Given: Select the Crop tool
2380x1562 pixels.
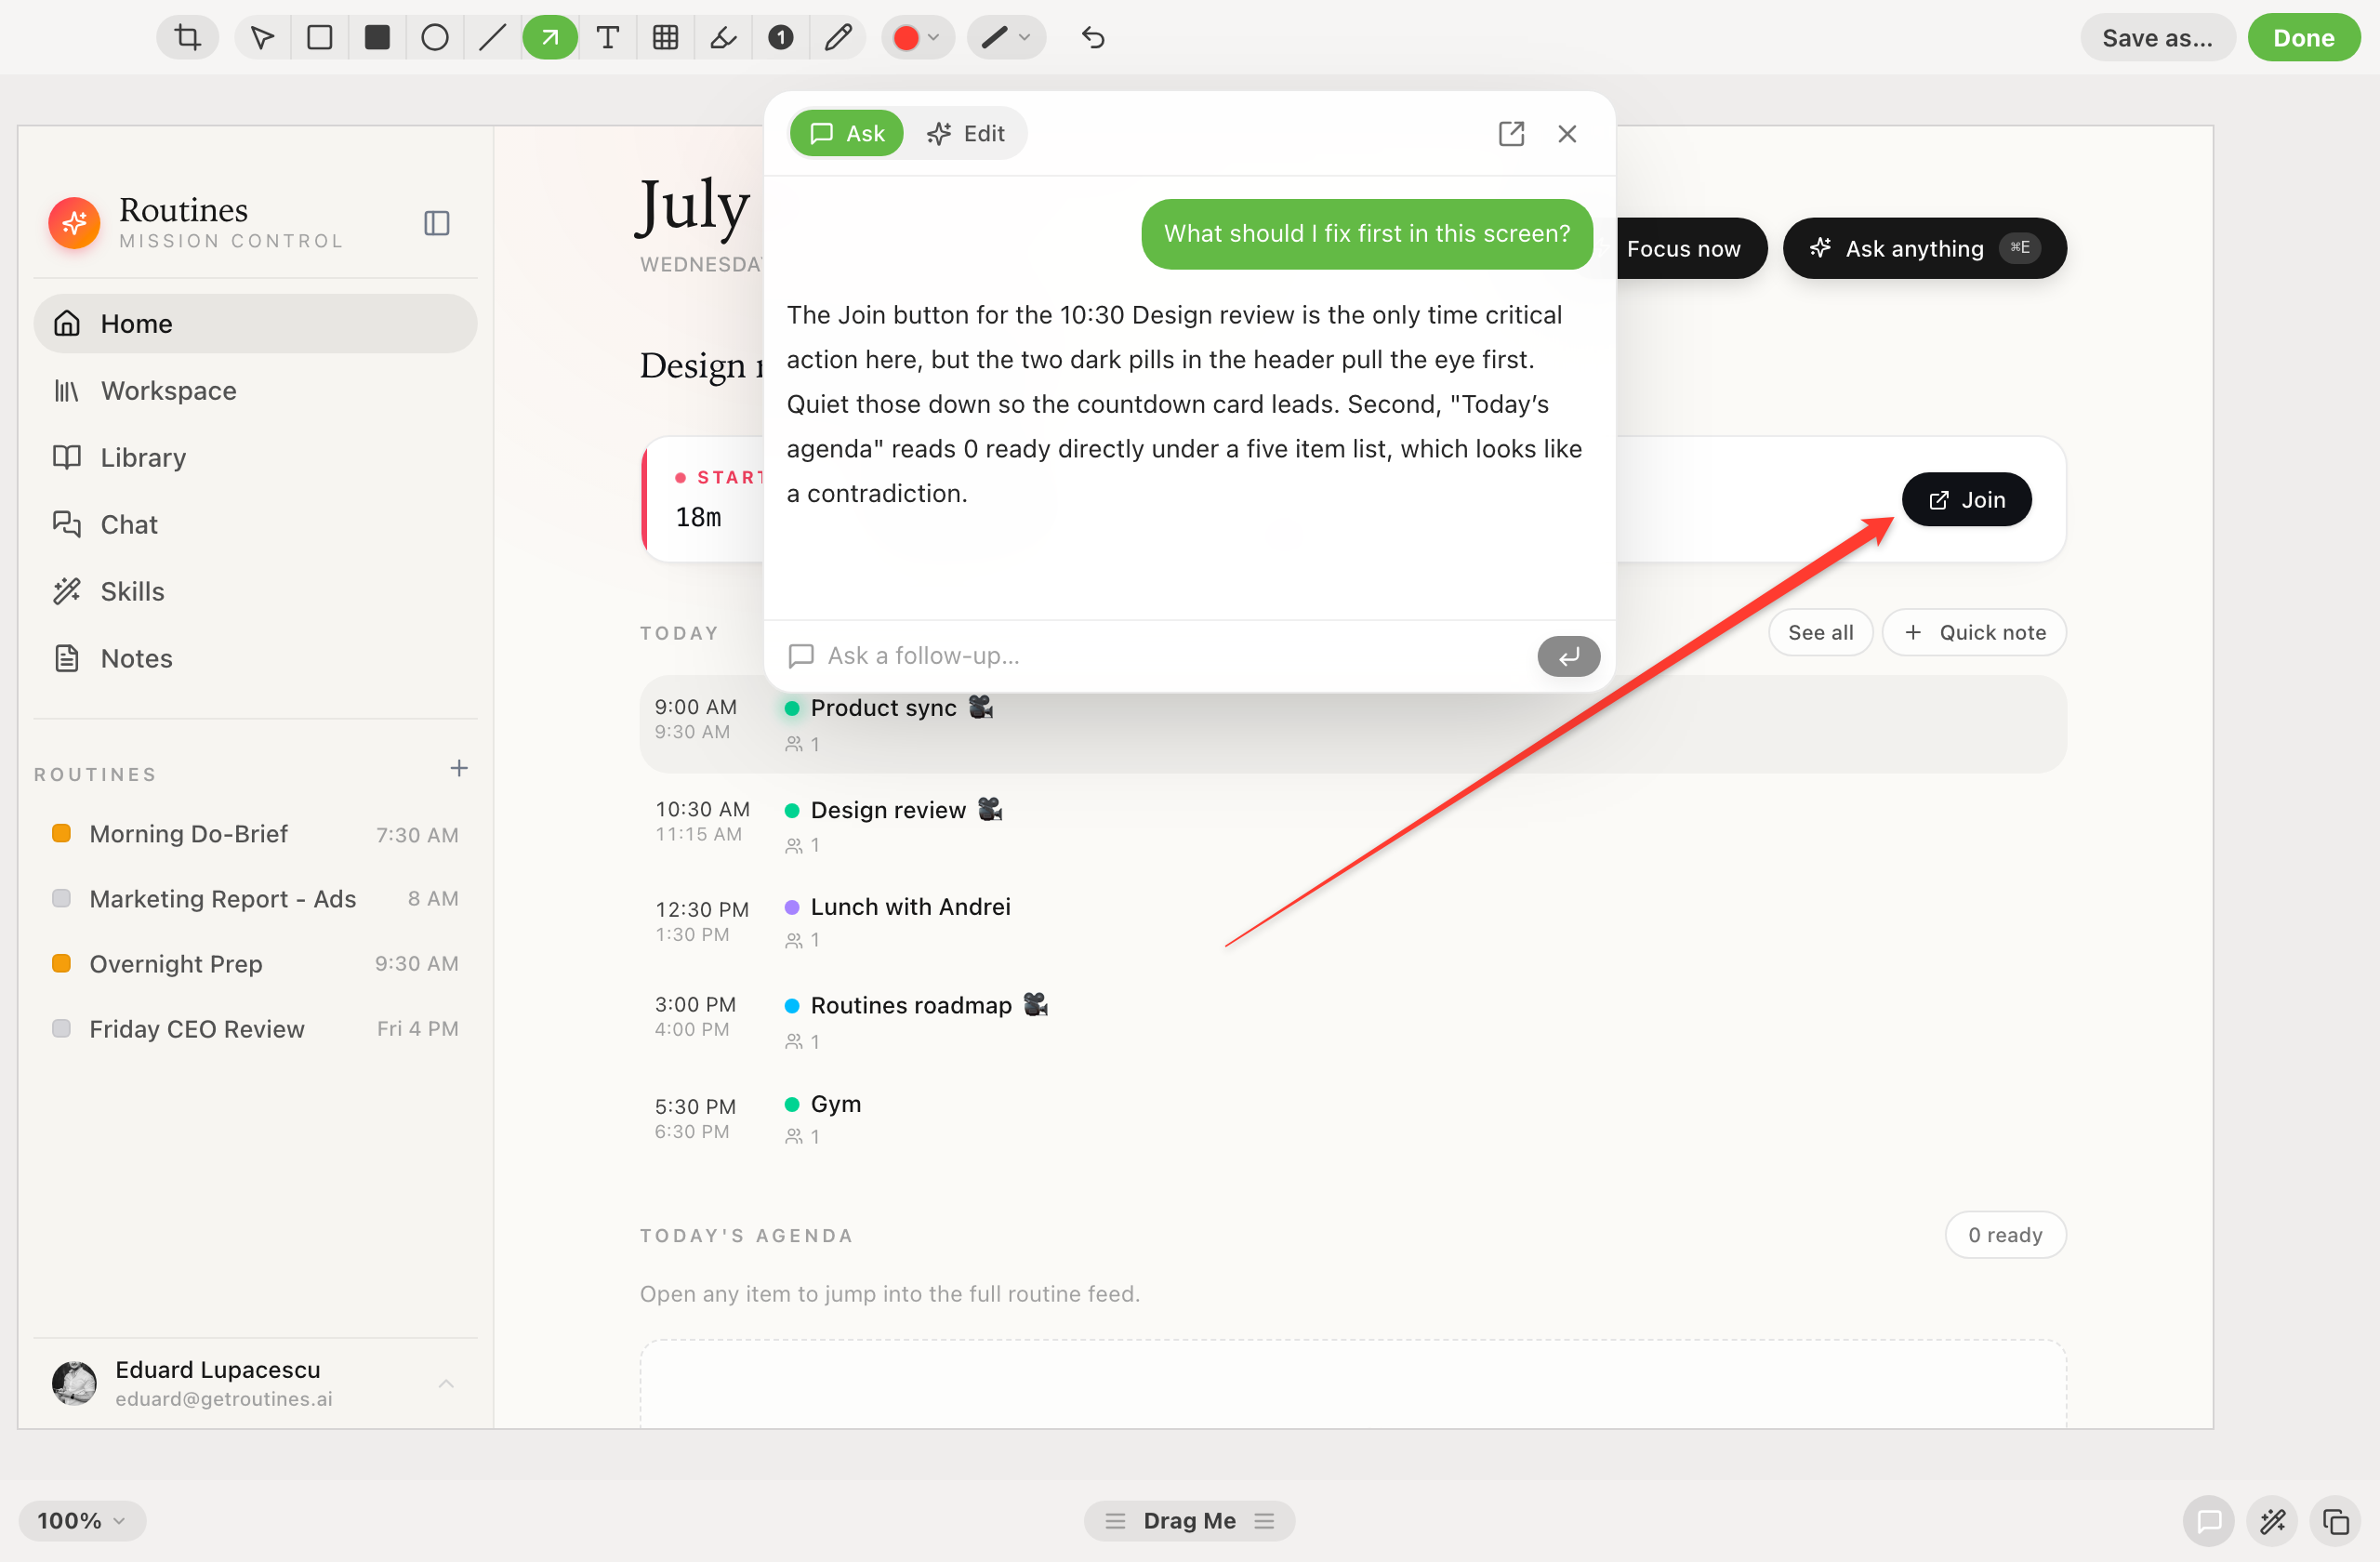Looking at the screenshot, I should point(187,38).
